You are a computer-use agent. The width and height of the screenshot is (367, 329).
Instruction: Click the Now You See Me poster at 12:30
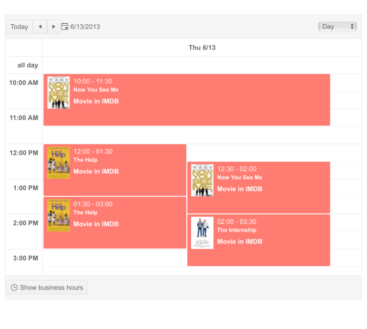coord(202,180)
